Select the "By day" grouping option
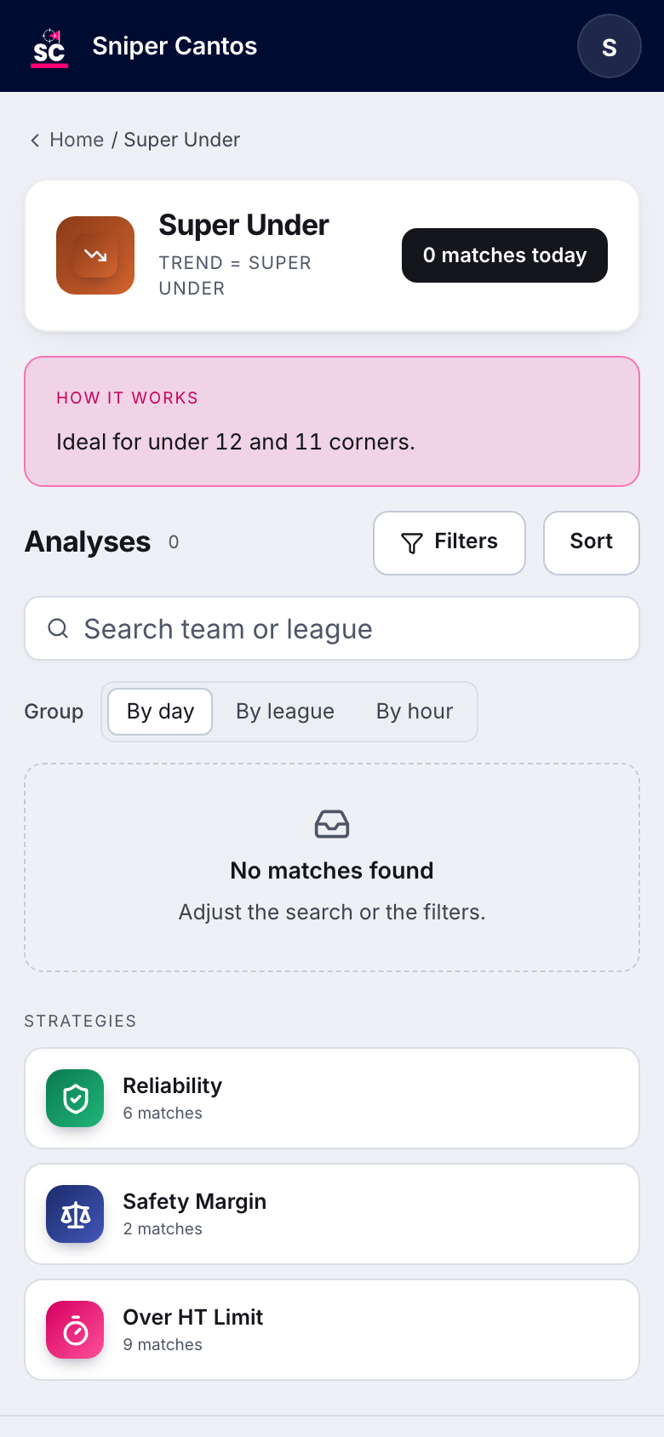664x1437 pixels. (x=160, y=712)
